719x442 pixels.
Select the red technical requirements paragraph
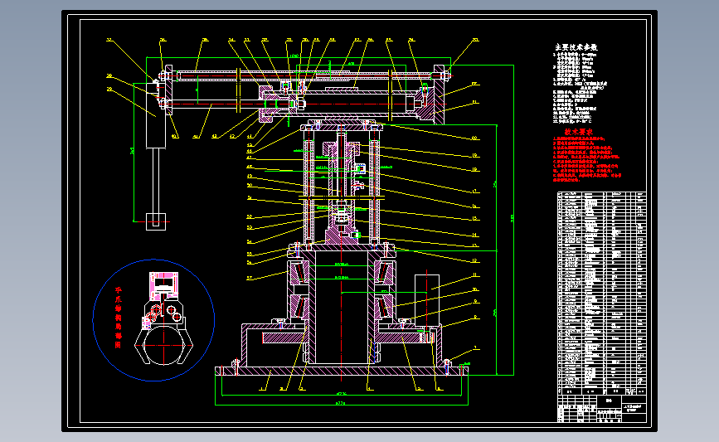(587, 159)
